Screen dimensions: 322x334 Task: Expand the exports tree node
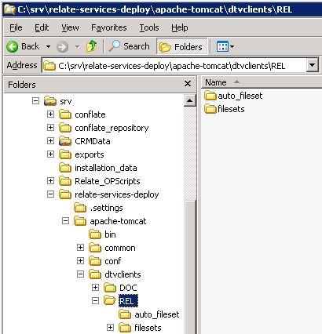point(50,154)
